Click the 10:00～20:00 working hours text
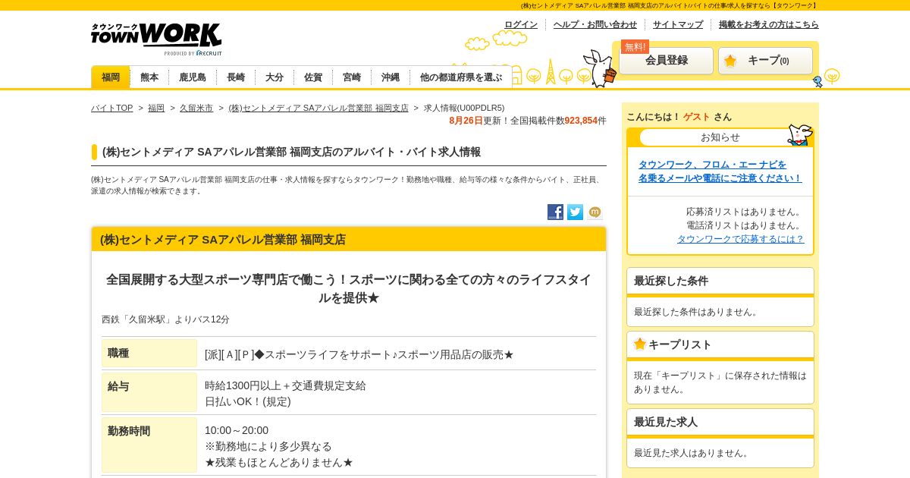Screen dimensions: 910x478 pyautogui.click(x=237, y=430)
